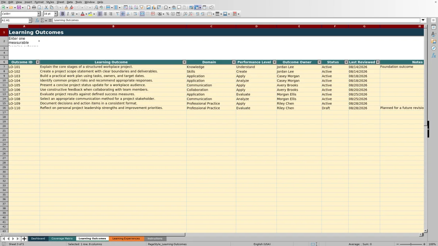This screenshot has width=438, height=246.
Task: Open the Tools menu
Action: [78, 2]
